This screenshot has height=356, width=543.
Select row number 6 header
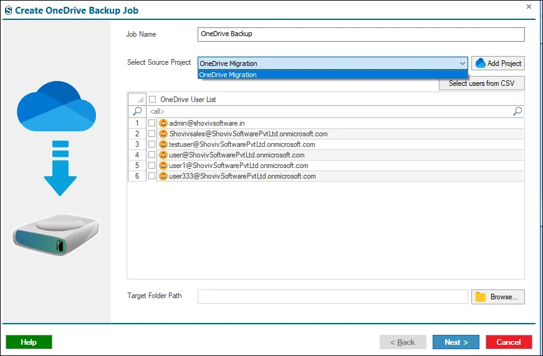click(137, 176)
